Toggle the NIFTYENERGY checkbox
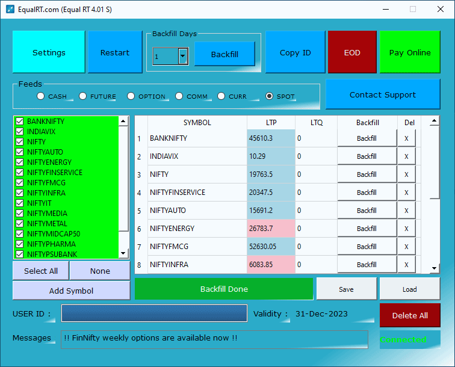455x367 pixels. [x=20, y=162]
